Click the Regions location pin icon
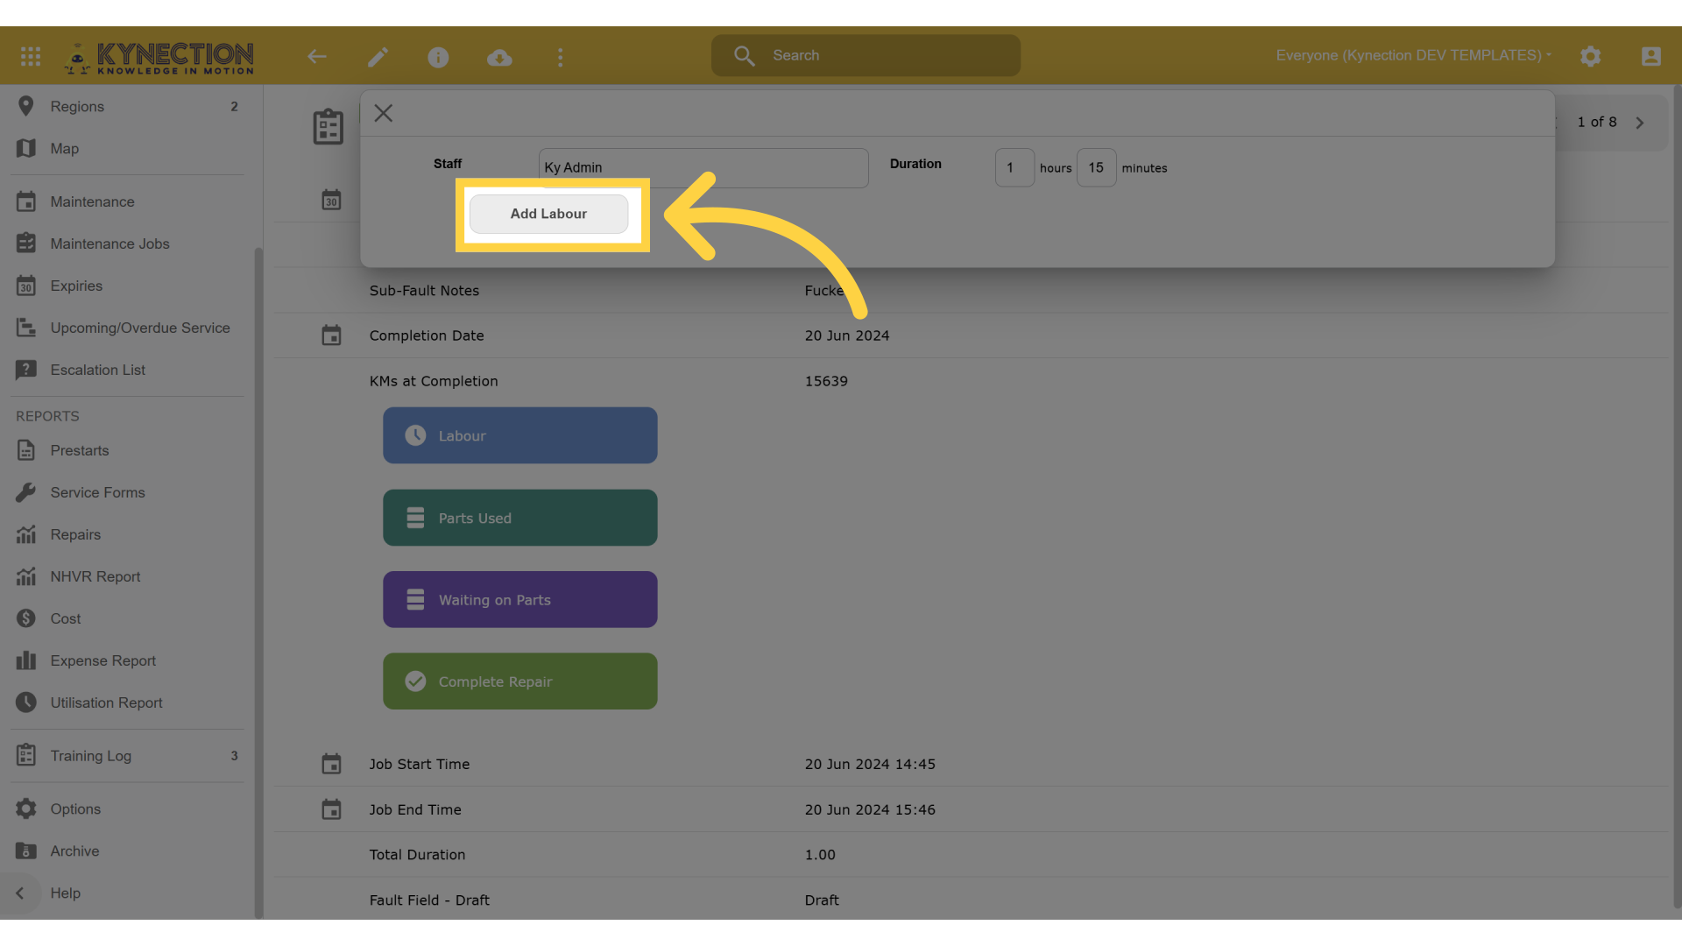 point(26,106)
